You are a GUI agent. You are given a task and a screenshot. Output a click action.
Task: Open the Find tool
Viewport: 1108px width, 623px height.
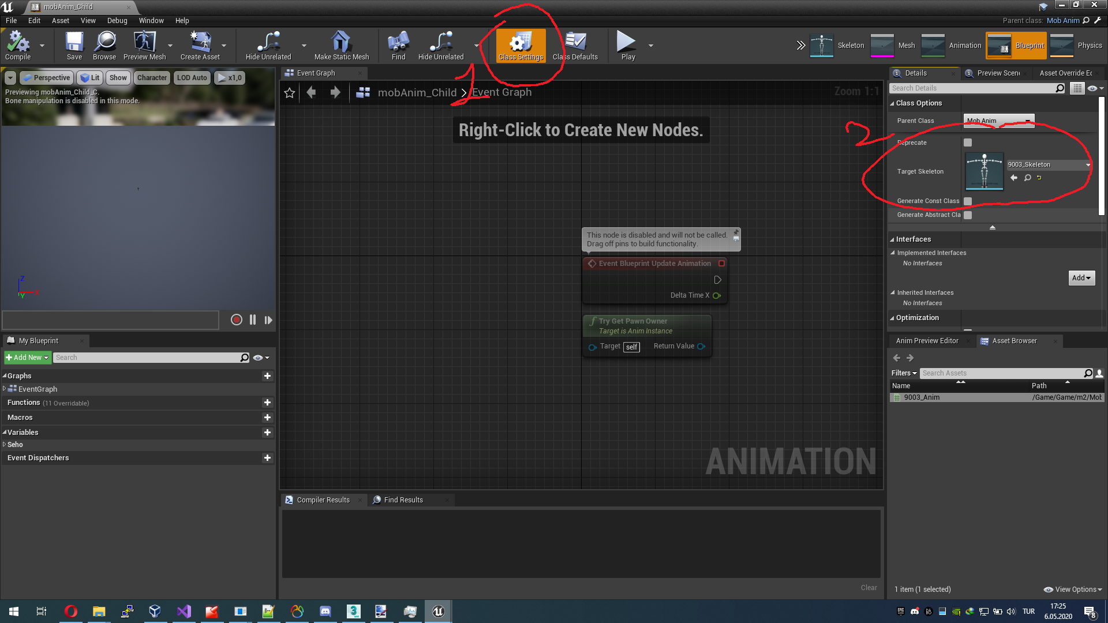[398, 46]
